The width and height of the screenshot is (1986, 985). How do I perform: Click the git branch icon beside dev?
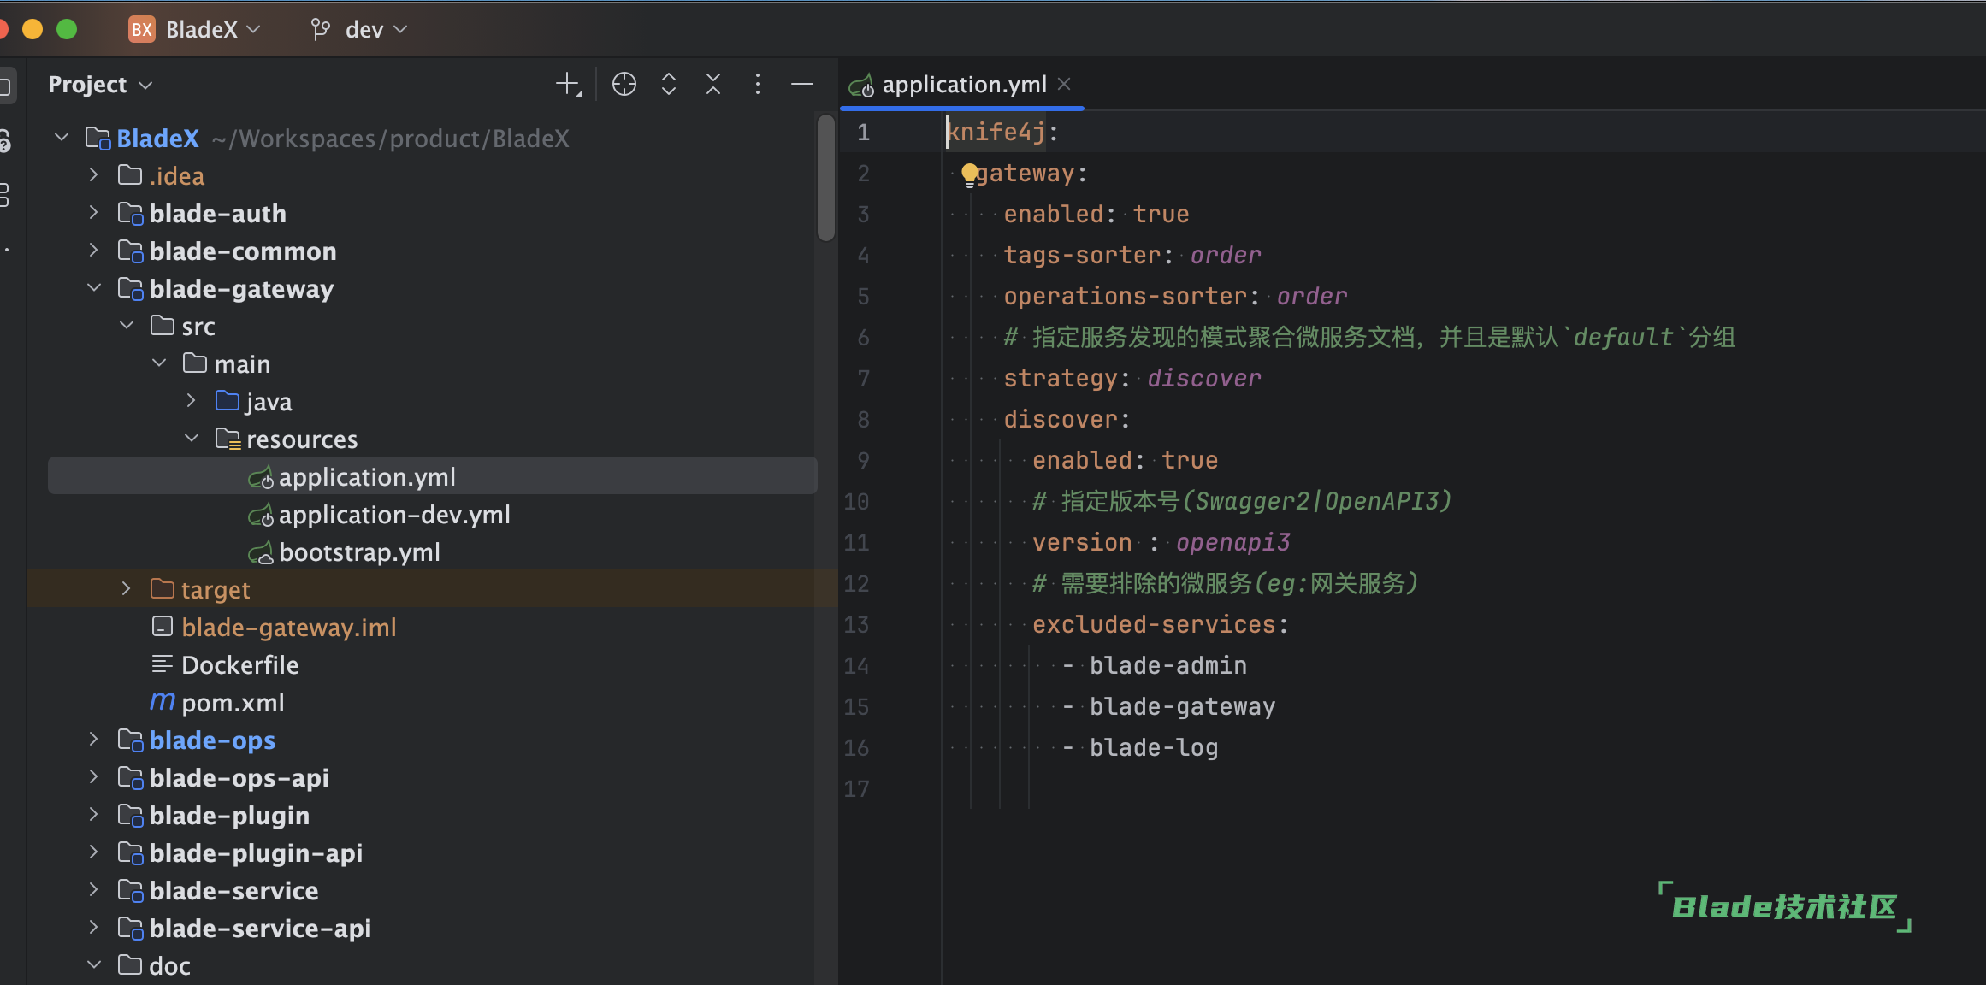tap(321, 30)
